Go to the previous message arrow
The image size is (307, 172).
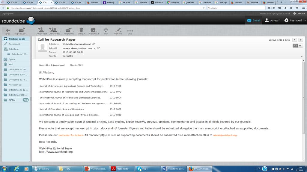[x=295, y=40]
